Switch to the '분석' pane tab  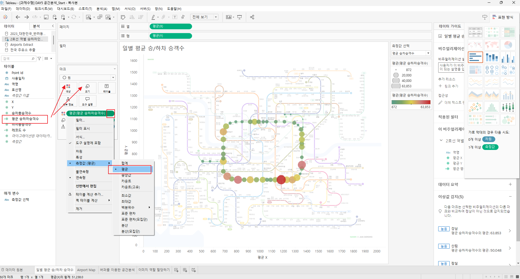tap(36, 26)
